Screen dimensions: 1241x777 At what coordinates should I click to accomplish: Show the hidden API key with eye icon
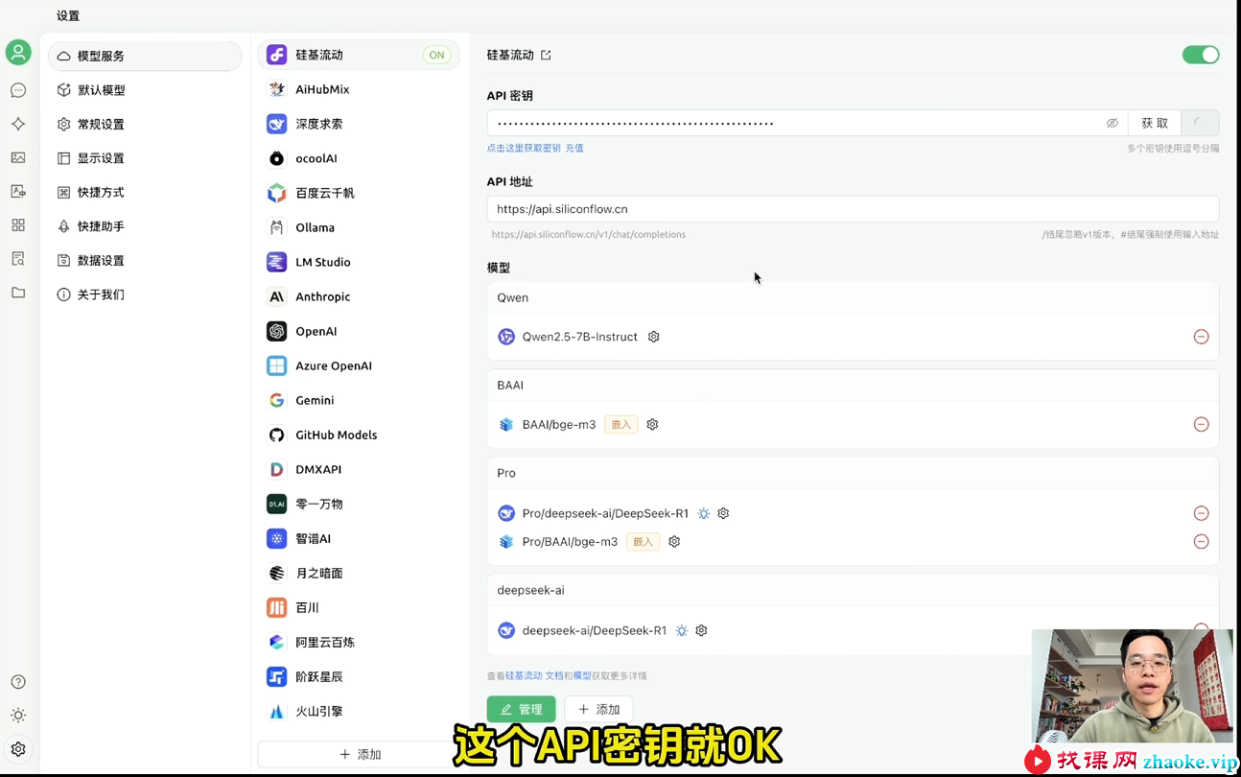point(1112,123)
